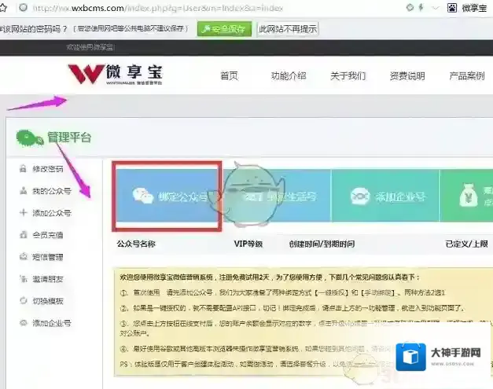
Task: Select 会员充值 in sidebar
Action: [48, 235]
